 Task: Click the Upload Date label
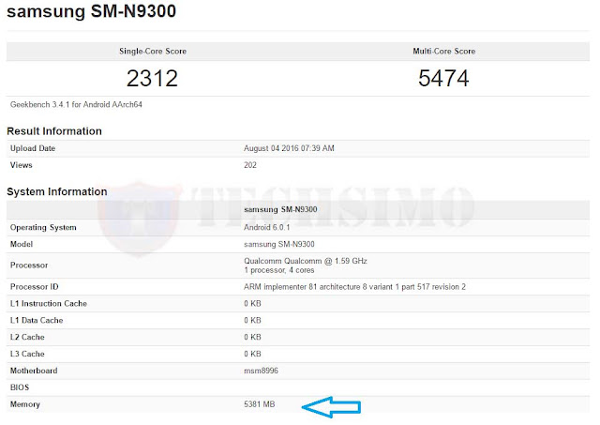[33, 148]
